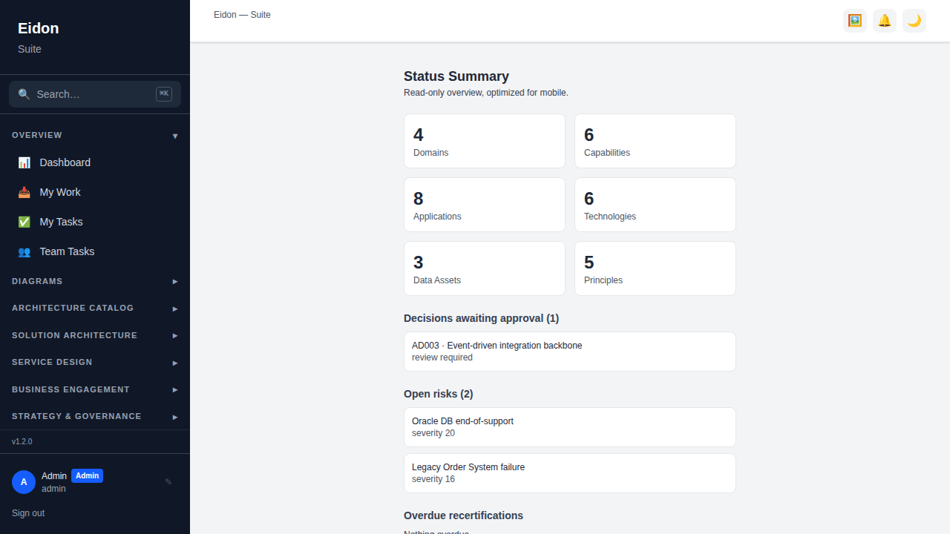Image resolution: width=950 pixels, height=534 pixels.
Task: Click the Admin avatar circle
Action: [24, 482]
